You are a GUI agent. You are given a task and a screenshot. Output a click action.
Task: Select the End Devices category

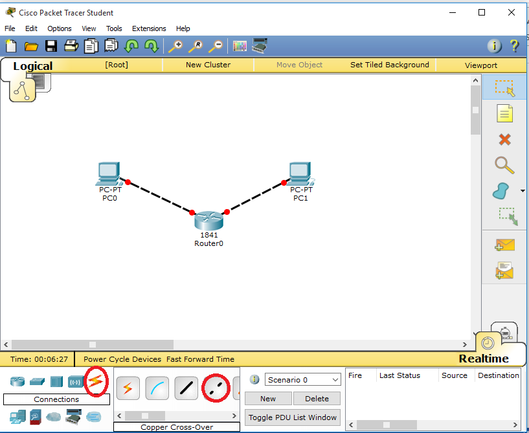17,417
